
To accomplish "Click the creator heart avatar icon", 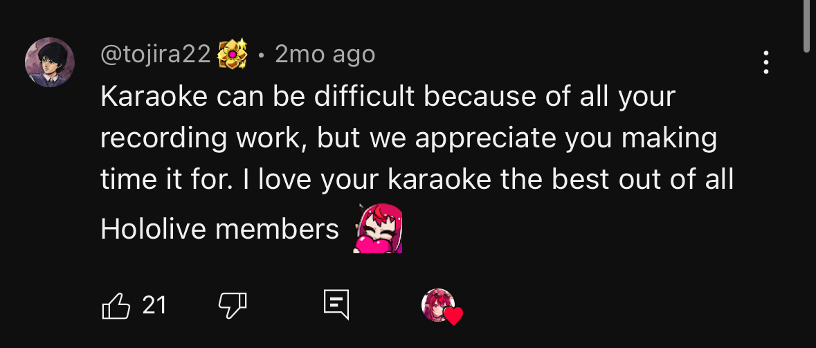I will coord(438,305).
